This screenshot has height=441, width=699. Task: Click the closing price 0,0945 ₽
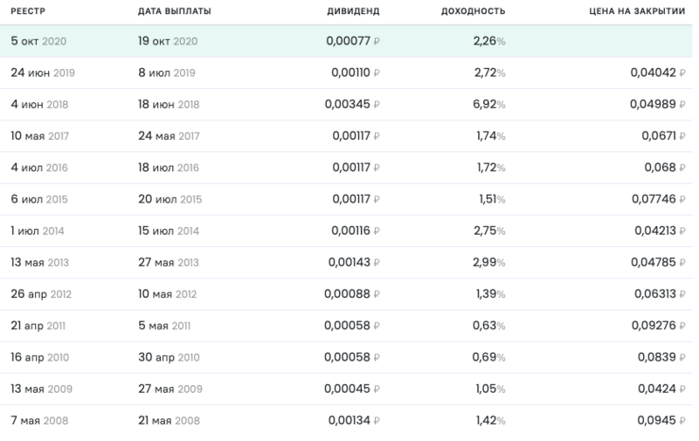(x=661, y=421)
